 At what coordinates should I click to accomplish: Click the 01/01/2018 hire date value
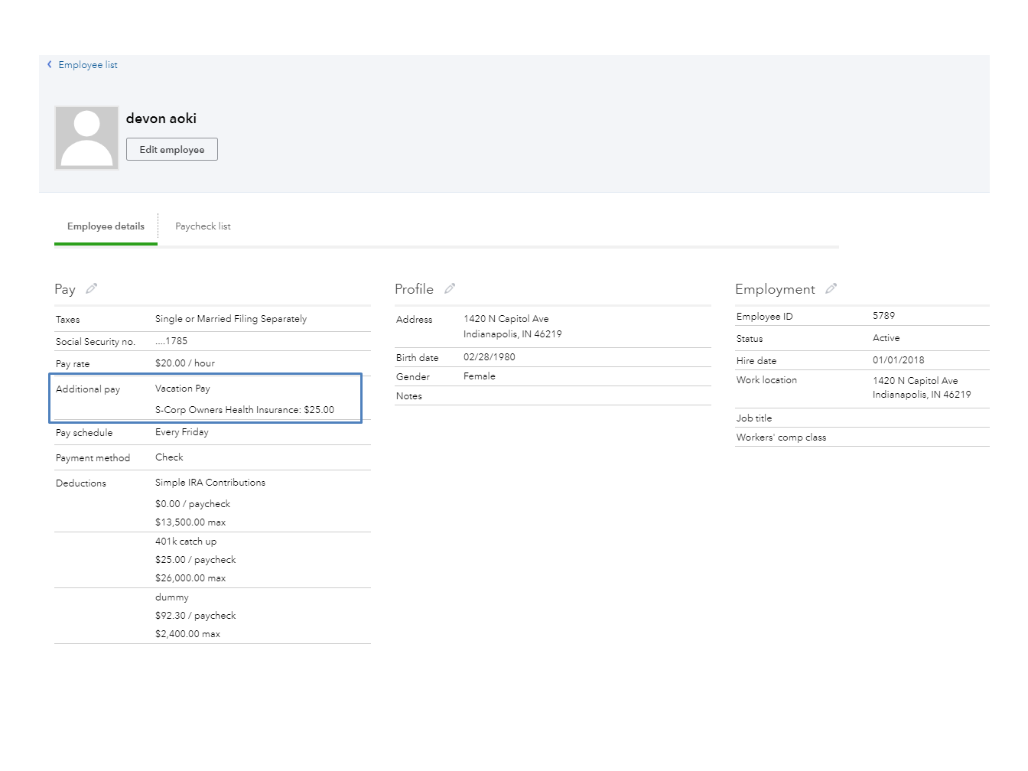899,360
